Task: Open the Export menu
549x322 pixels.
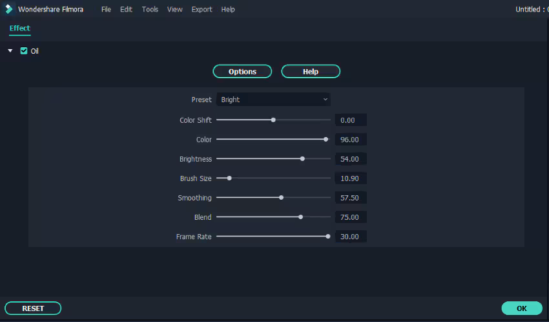Action: click(202, 10)
